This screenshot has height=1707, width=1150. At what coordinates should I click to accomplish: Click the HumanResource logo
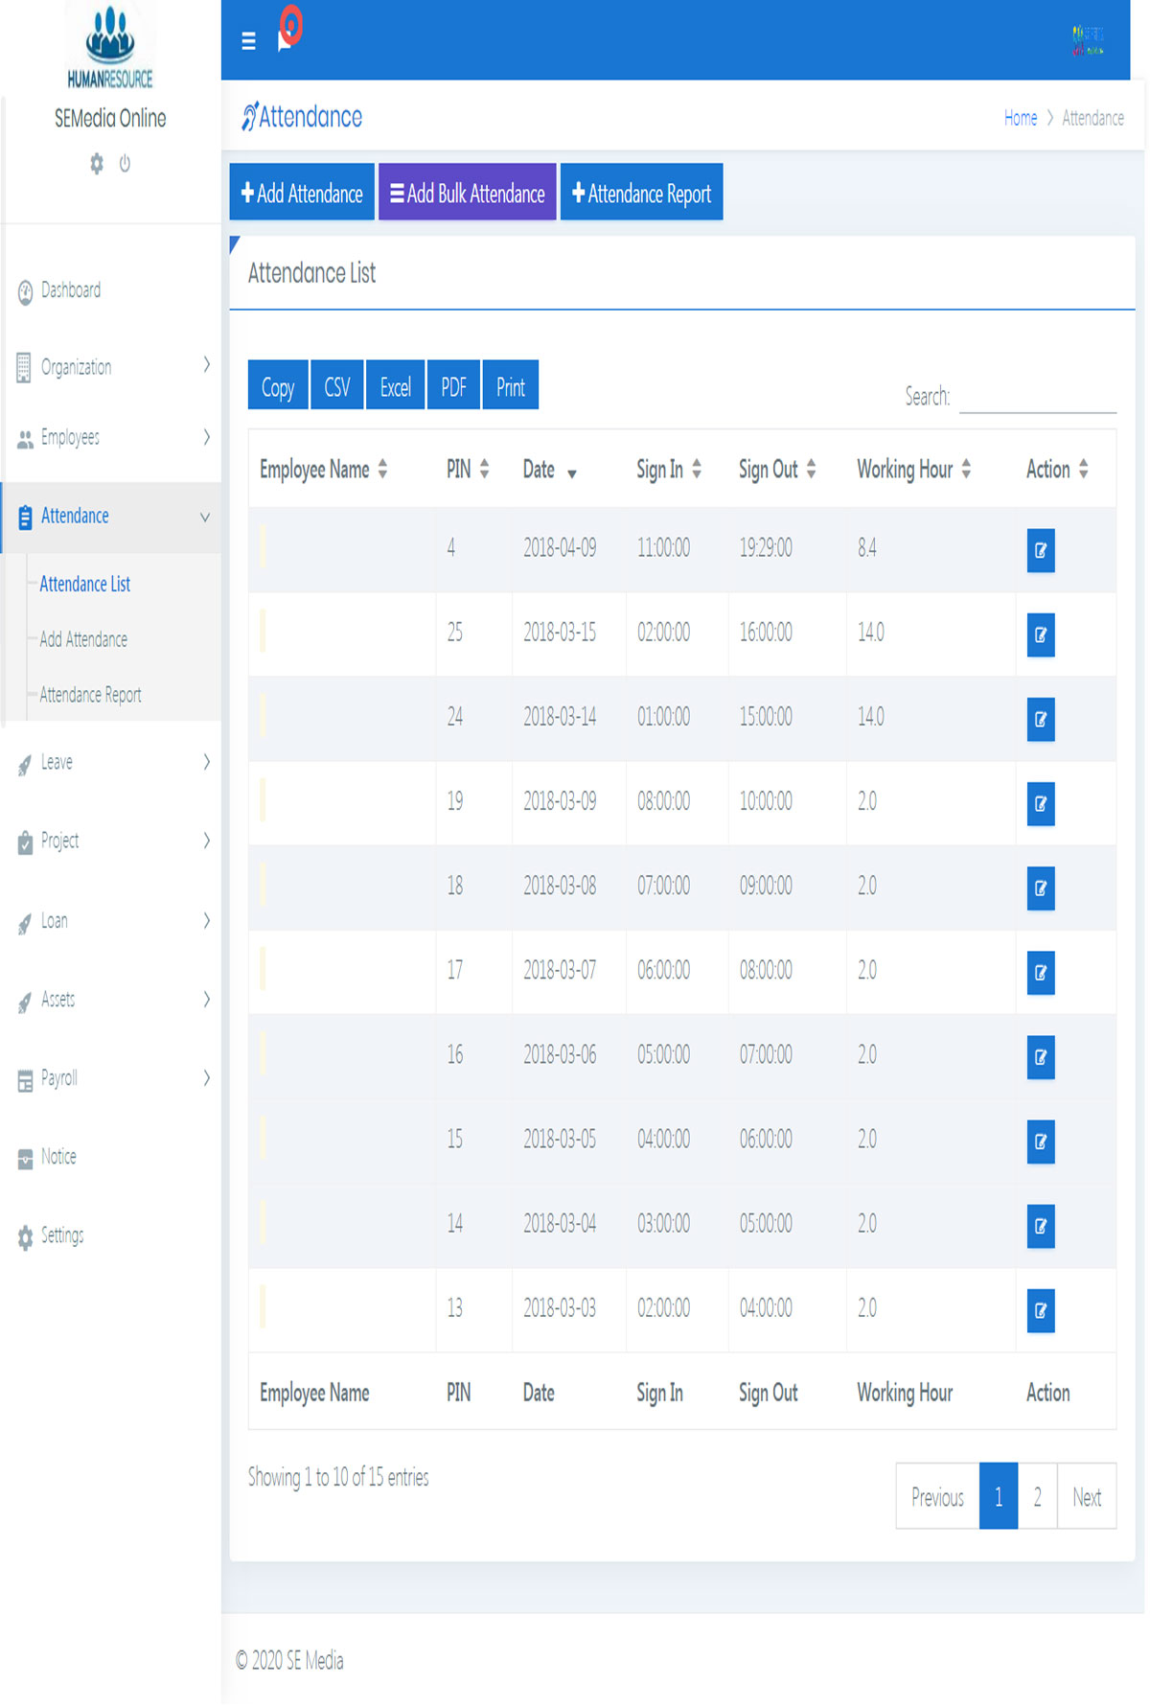click(x=110, y=47)
